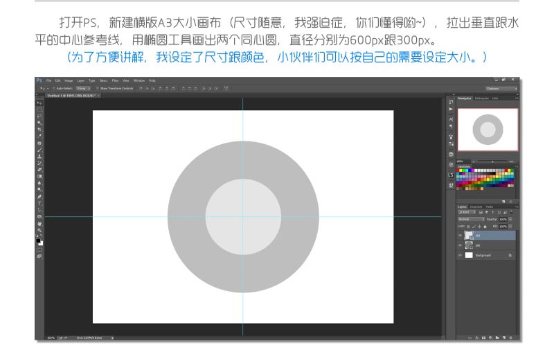Add layer style fx icon

tap(476, 338)
